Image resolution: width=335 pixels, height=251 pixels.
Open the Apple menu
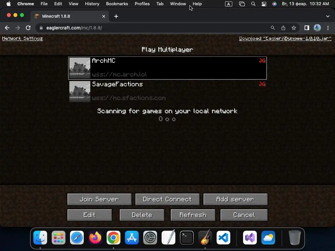coord(9,4)
